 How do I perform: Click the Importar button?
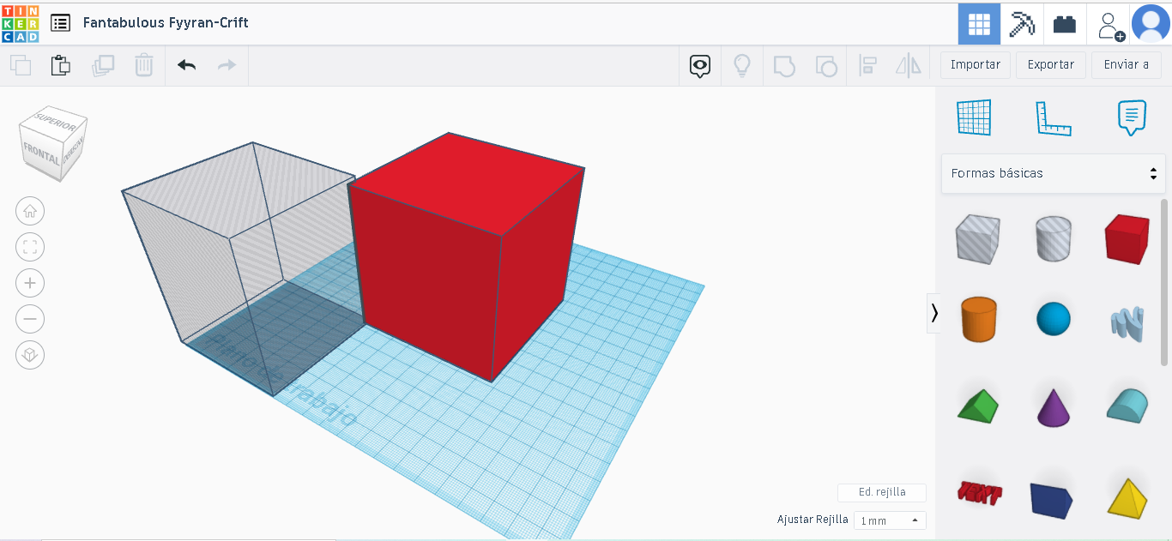tap(976, 65)
